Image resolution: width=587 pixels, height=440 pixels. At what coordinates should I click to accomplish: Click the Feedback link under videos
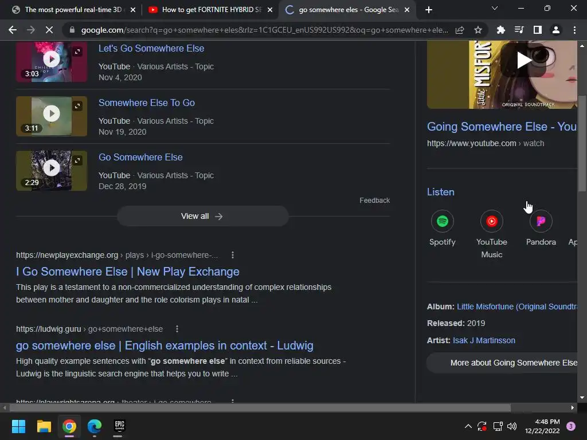pos(374,201)
